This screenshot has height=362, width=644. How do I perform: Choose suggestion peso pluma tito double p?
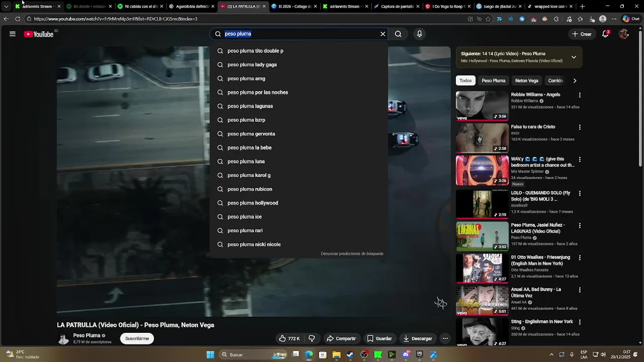(299, 51)
